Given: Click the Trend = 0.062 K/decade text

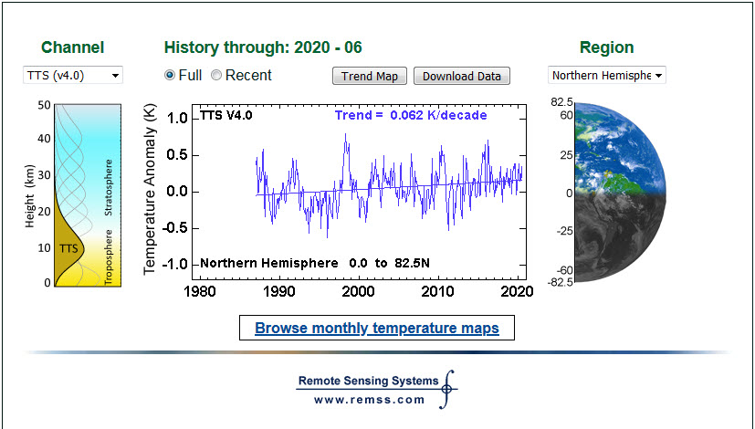Looking at the screenshot, I should point(411,116).
